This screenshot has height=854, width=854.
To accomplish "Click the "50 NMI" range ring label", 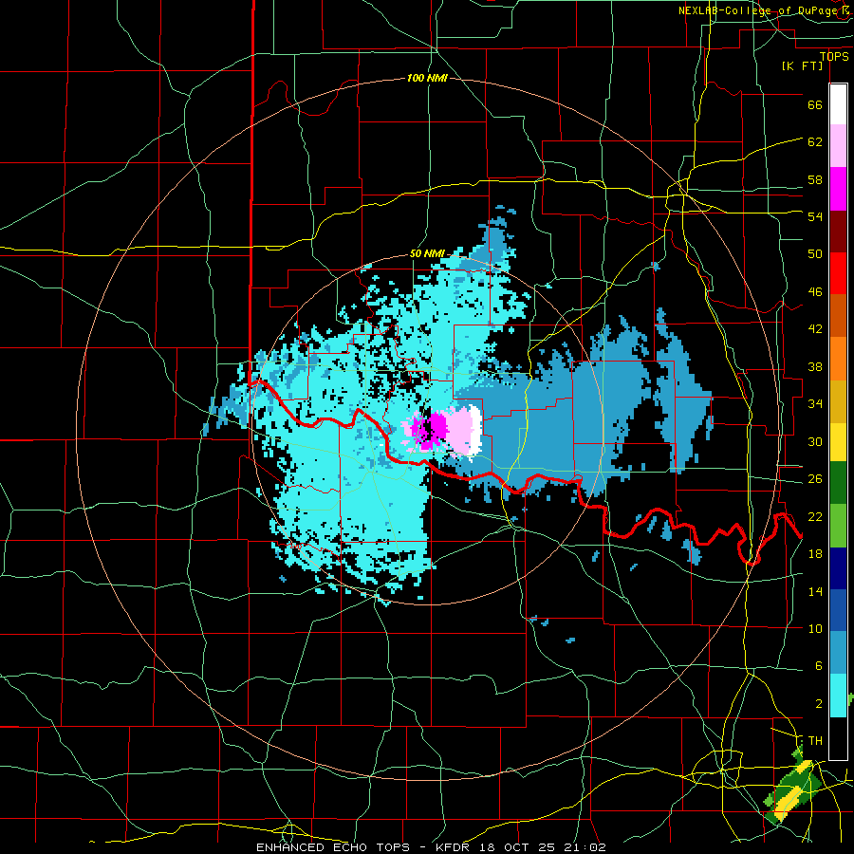I will point(427,253).
